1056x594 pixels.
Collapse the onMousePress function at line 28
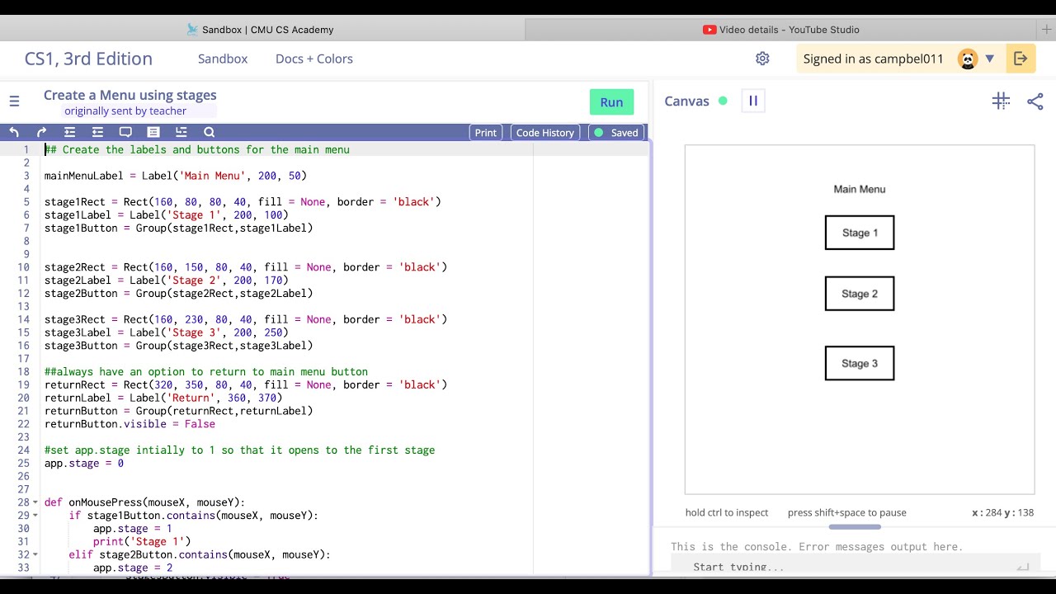[x=35, y=502]
